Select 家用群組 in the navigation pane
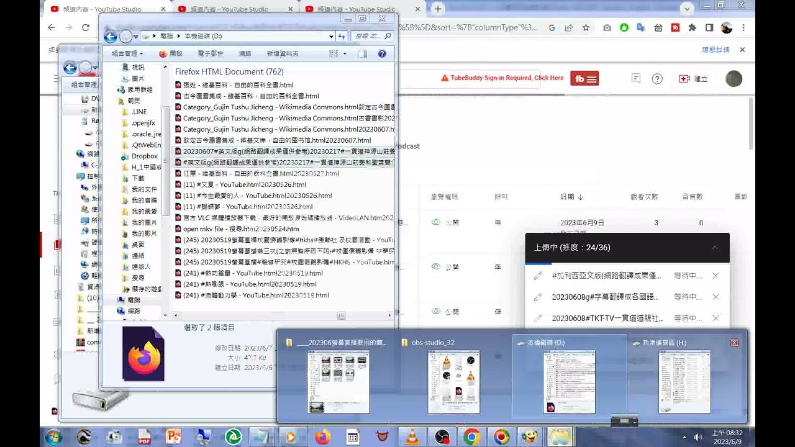The height and width of the screenshot is (447, 795). [x=135, y=89]
